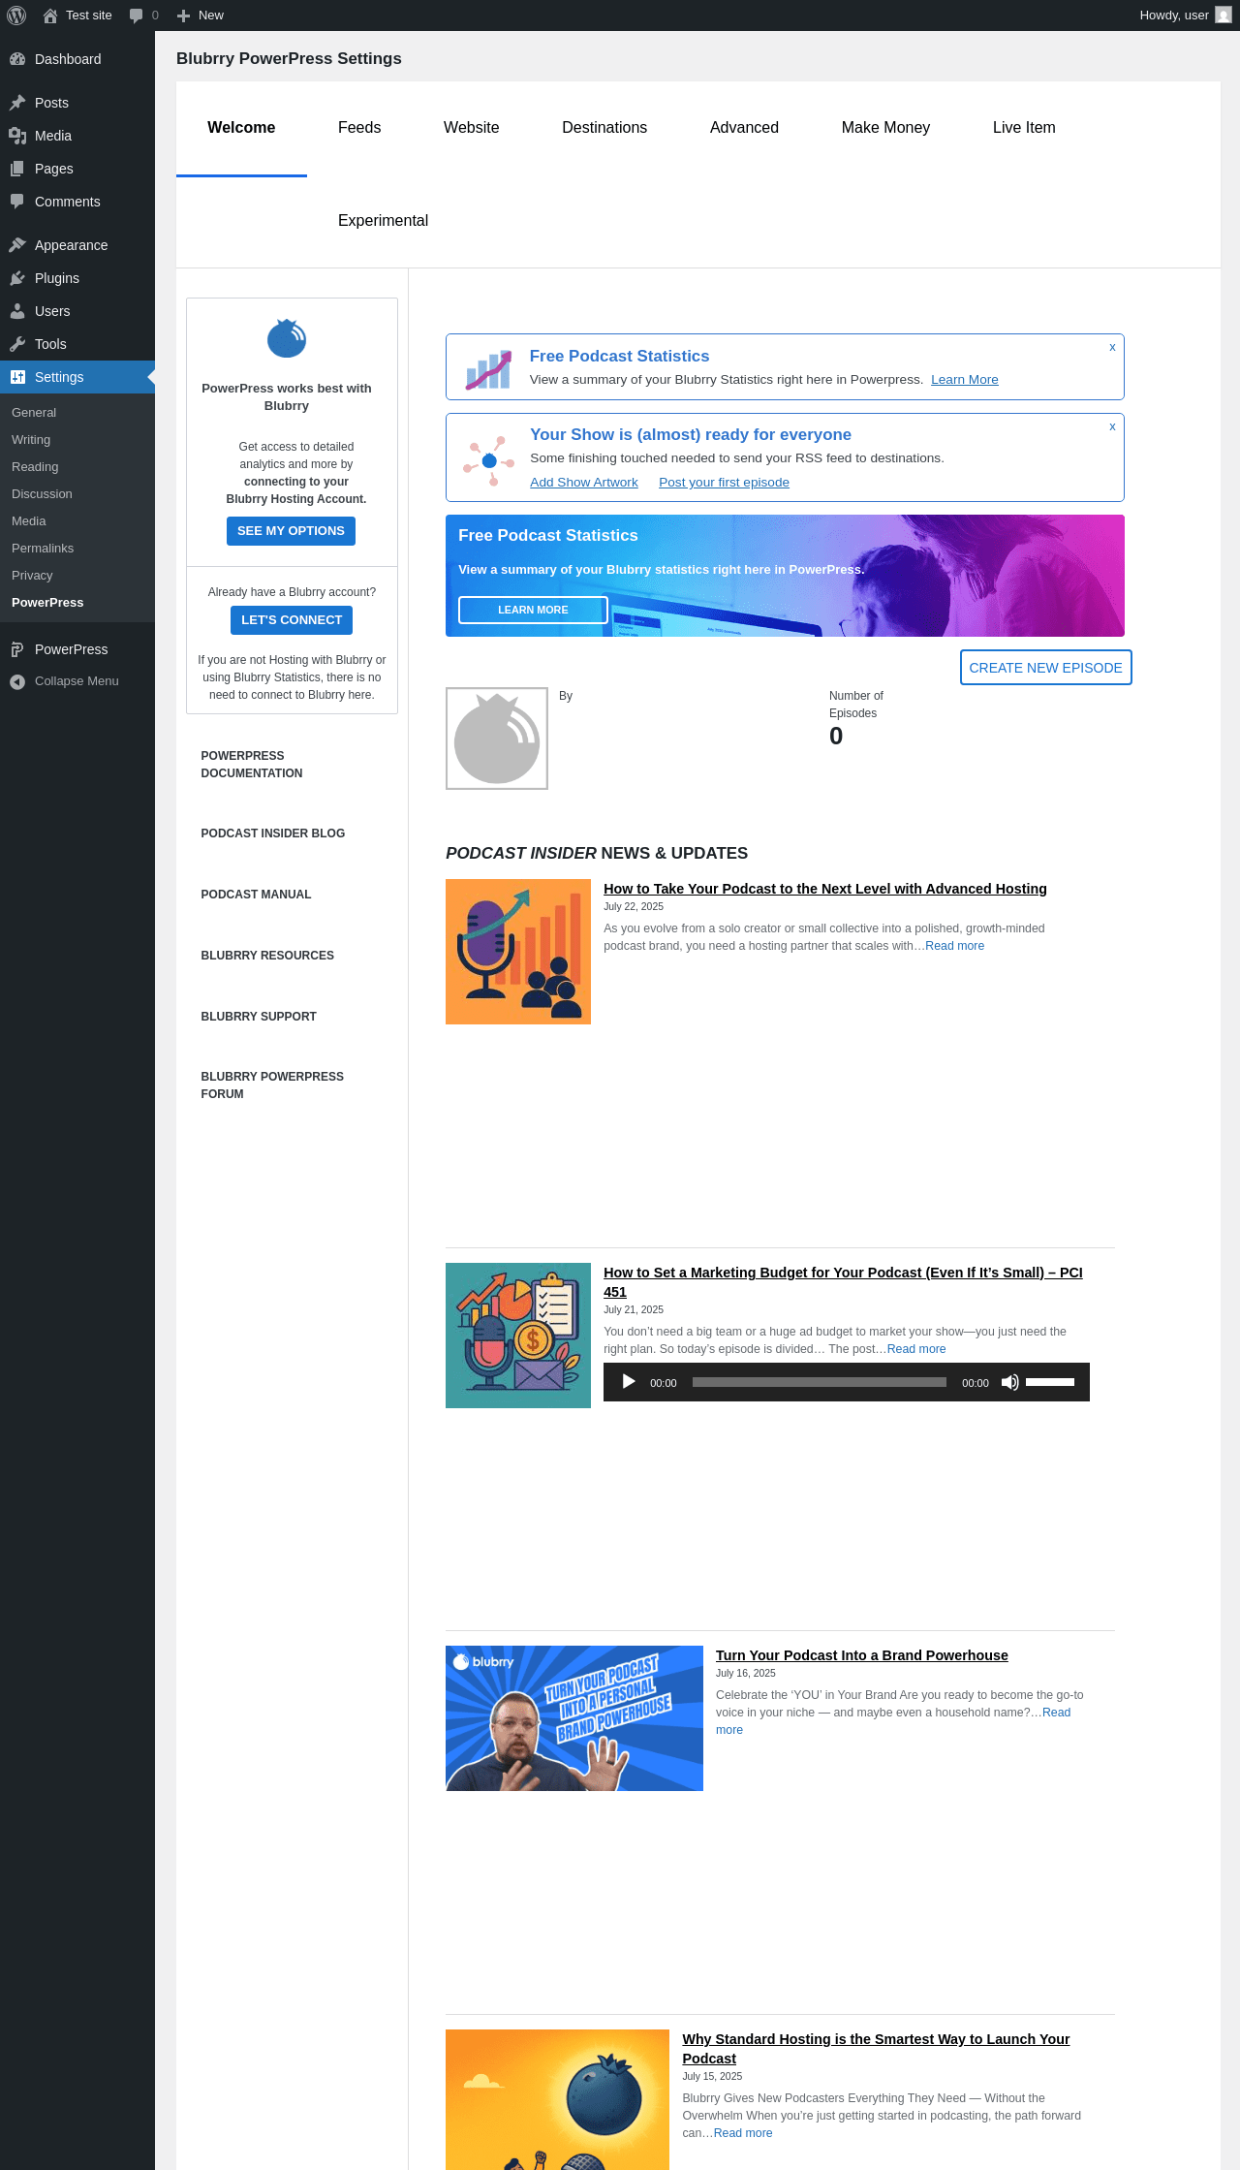
Task: Open Podcast Insider Blog link
Action: click(273, 833)
